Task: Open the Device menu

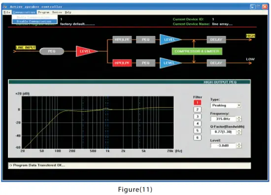Action: (x=57, y=12)
